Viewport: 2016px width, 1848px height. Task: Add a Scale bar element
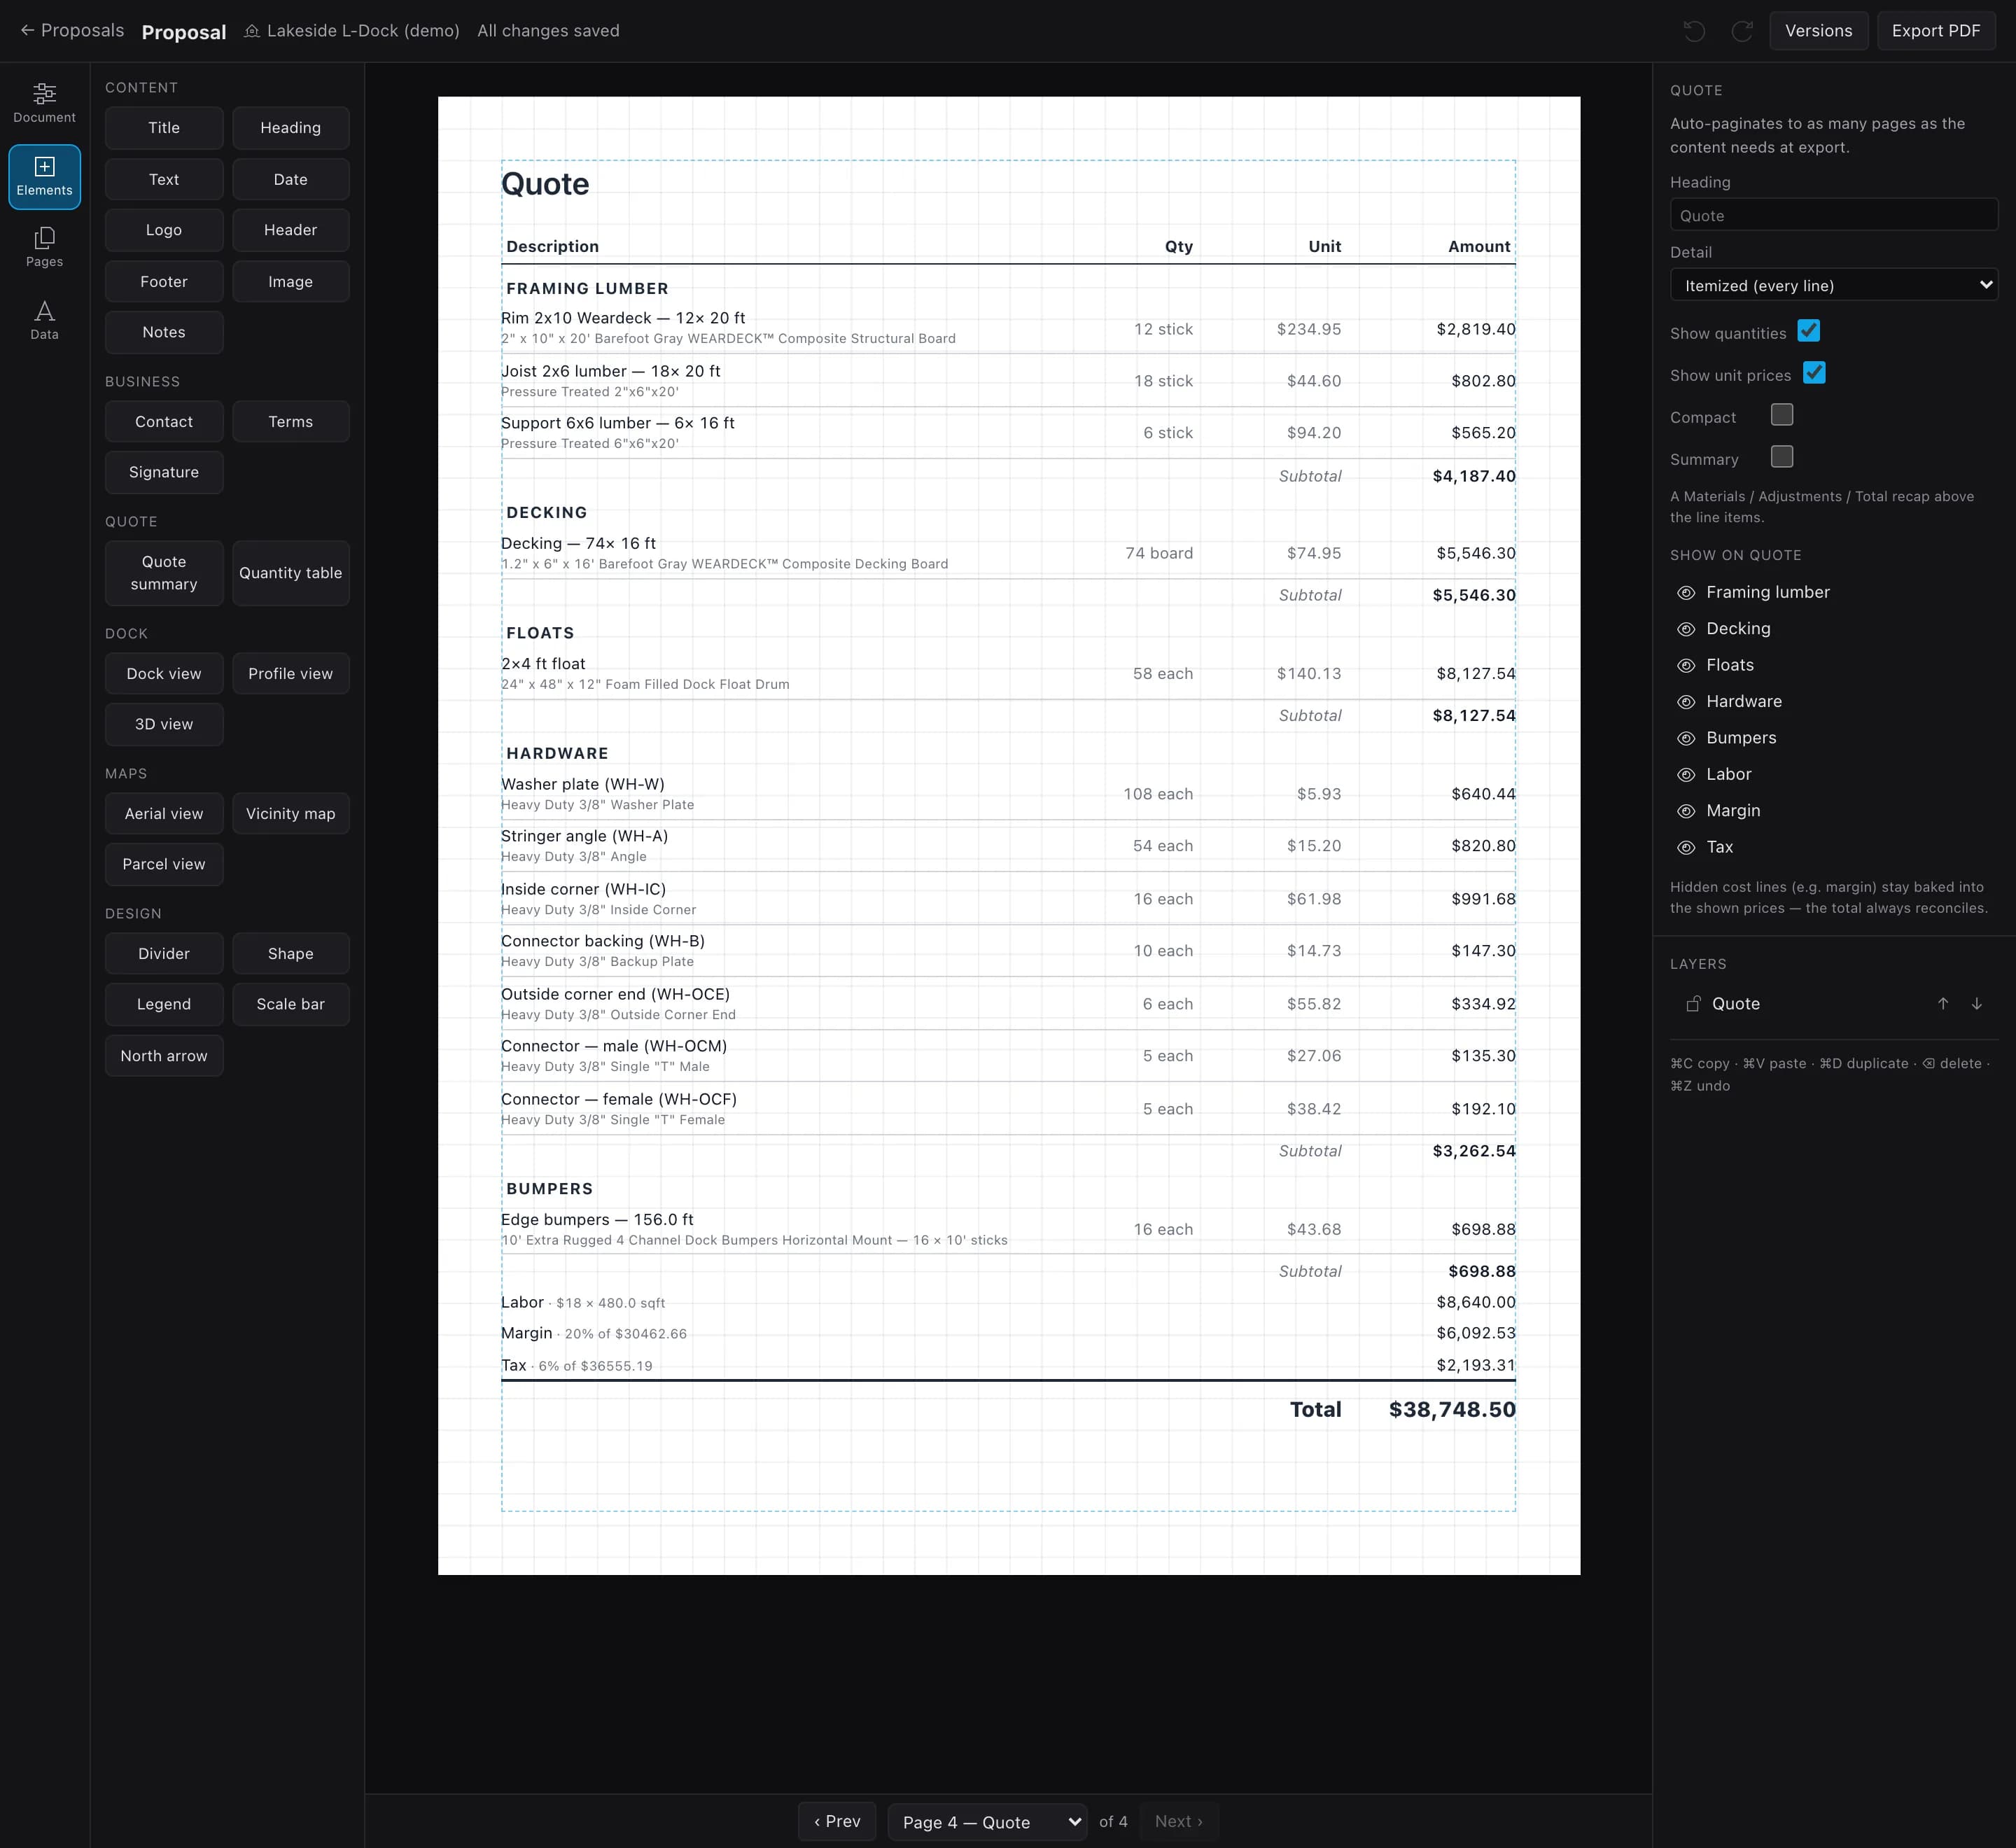click(x=291, y=1004)
